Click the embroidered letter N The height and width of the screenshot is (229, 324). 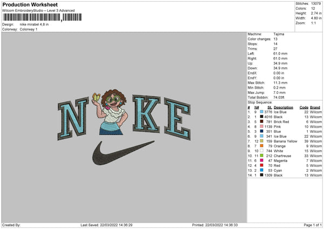73,119
